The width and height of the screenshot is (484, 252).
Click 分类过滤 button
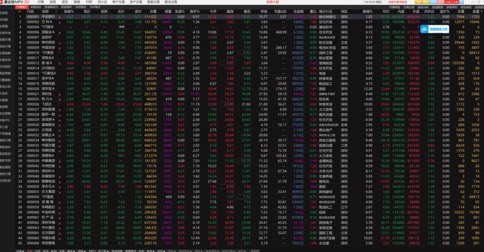(409, 7)
